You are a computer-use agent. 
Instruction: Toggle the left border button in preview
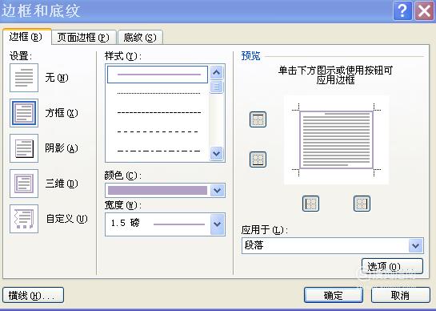click(x=310, y=204)
